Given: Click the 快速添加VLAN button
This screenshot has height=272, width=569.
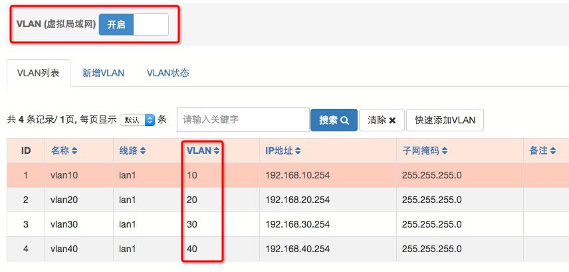Looking at the screenshot, I should click(445, 120).
